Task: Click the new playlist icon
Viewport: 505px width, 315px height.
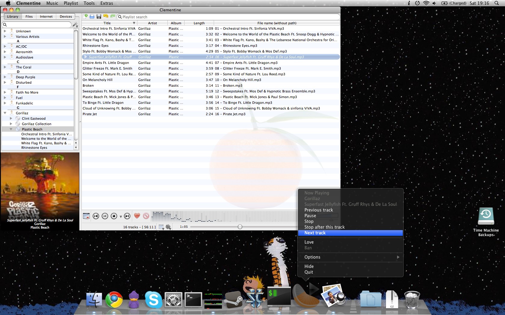Action: (x=86, y=16)
